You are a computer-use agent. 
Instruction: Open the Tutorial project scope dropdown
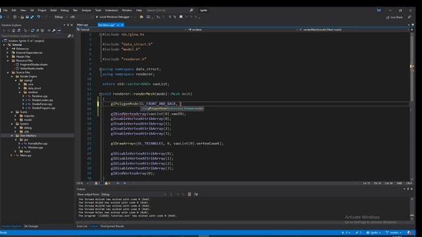click(x=131, y=30)
